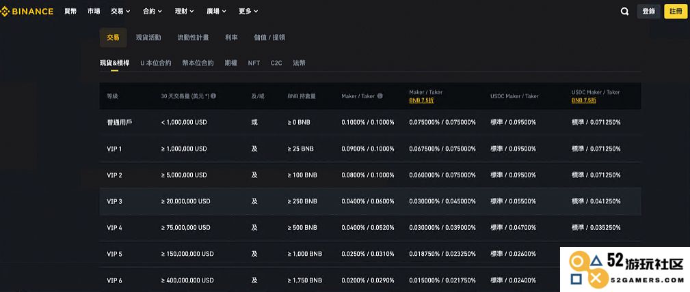Click the VIP 3 row label
This screenshot has width=690, height=292.
tap(114, 201)
